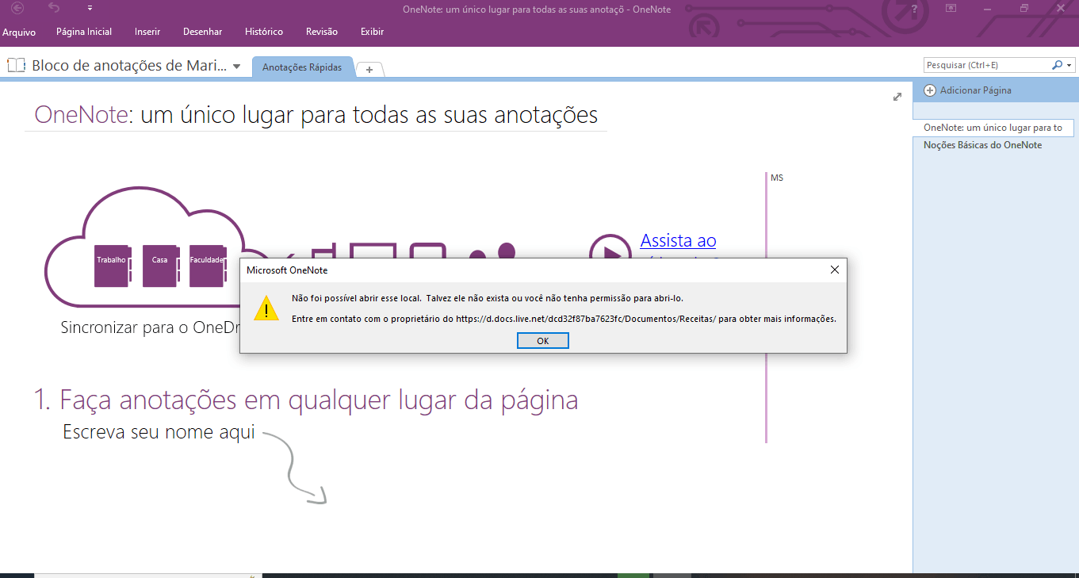Click the Undo arrow icon

[54, 8]
